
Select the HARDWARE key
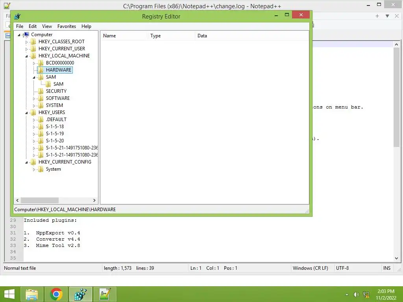pyautogui.click(x=59, y=70)
